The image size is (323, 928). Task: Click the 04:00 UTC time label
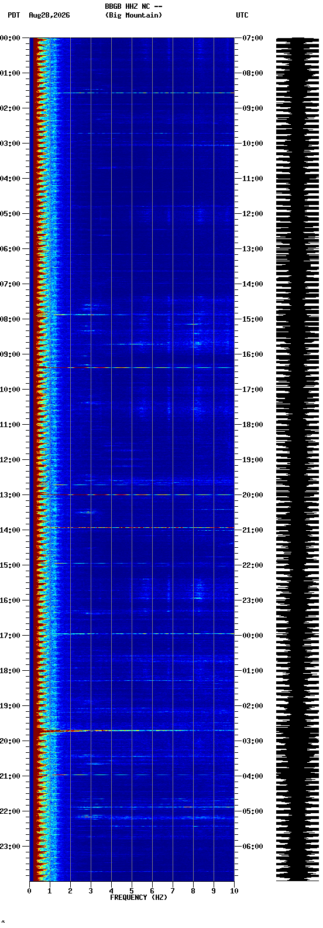pyautogui.click(x=252, y=776)
